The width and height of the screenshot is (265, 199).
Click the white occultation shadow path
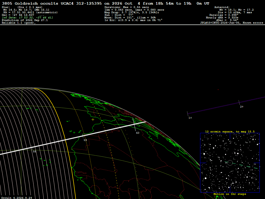73,138
